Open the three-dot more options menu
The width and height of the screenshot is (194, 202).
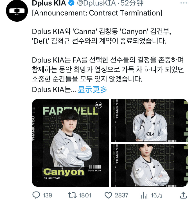click(184, 3)
